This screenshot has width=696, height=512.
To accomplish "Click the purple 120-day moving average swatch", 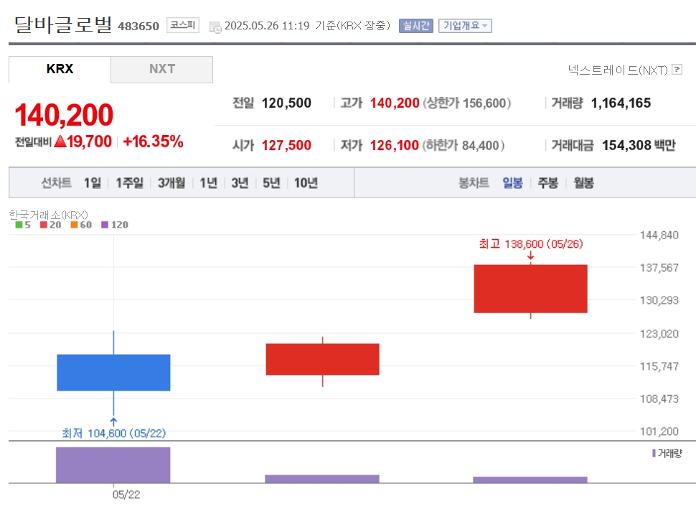I will point(105,225).
